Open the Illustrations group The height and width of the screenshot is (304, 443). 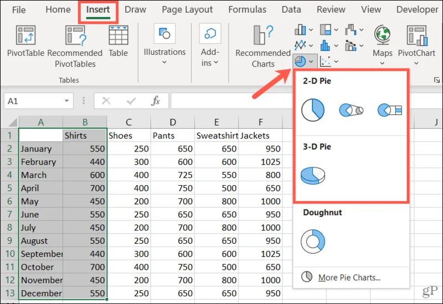[164, 44]
